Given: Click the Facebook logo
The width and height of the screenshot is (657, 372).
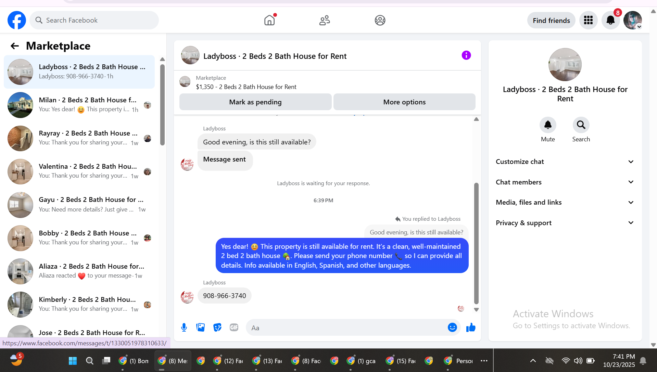Looking at the screenshot, I should (x=17, y=20).
